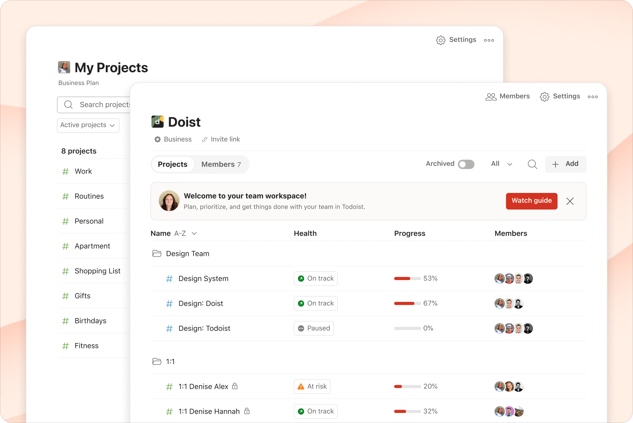Click the Watch guide button
The image size is (633, 423).
pyautogui.click(x=532, y=201)
